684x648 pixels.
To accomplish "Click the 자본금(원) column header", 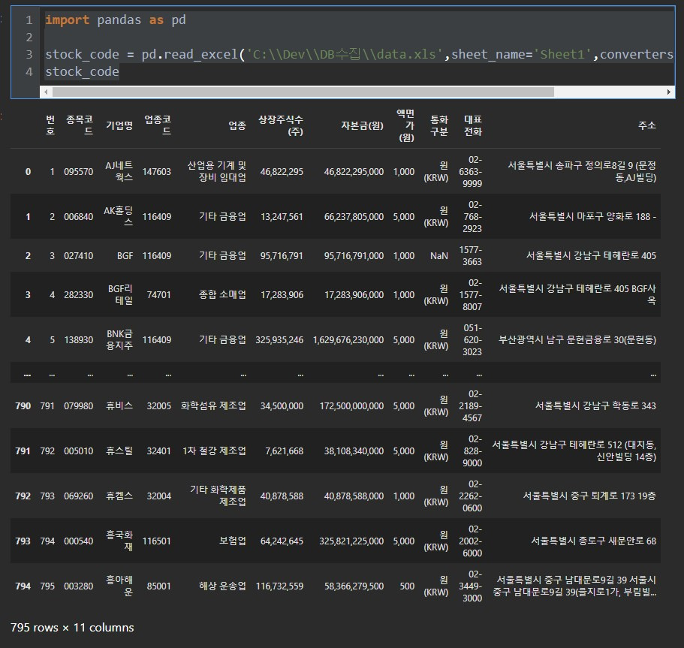I will [362, 125].
